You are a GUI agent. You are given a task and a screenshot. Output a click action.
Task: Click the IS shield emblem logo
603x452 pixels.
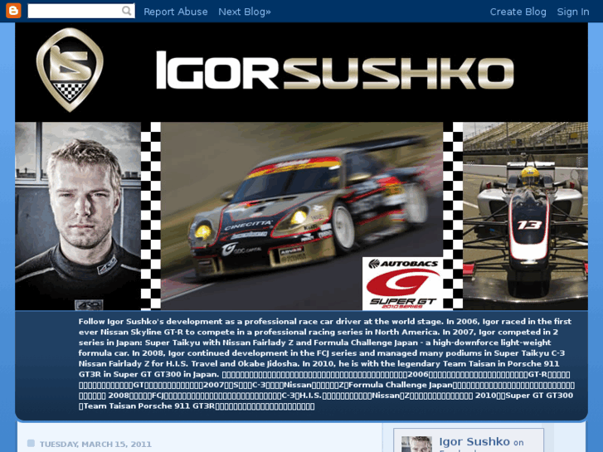coord(70,70)
